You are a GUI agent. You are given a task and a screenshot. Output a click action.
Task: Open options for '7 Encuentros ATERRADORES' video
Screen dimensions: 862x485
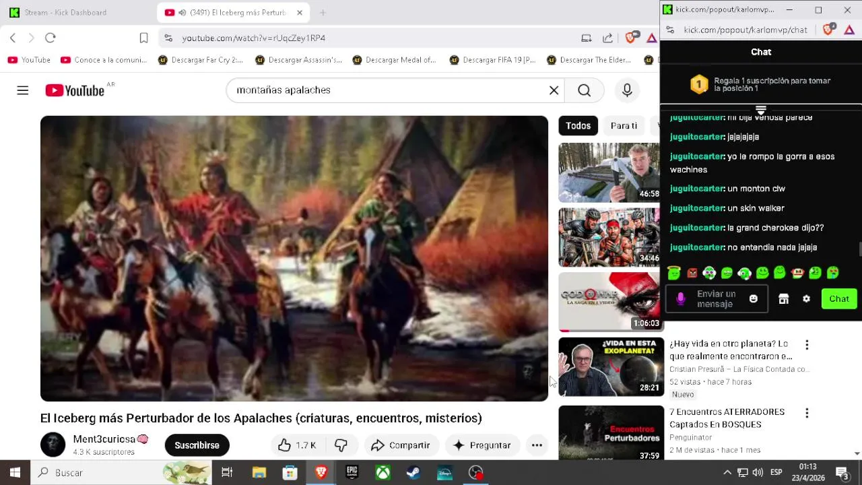[807, 413]
